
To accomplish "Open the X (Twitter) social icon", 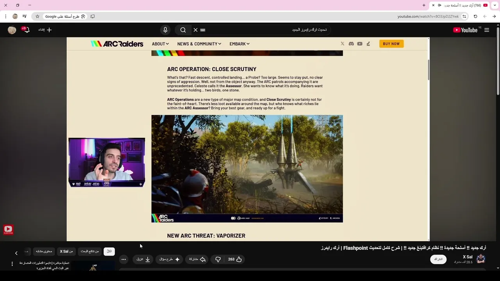I will coord(343,44).
